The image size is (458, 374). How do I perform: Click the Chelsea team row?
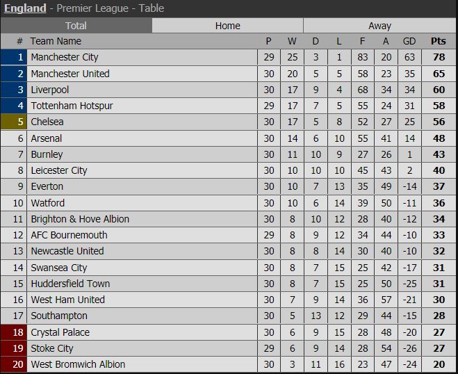(x=47, y=122)
